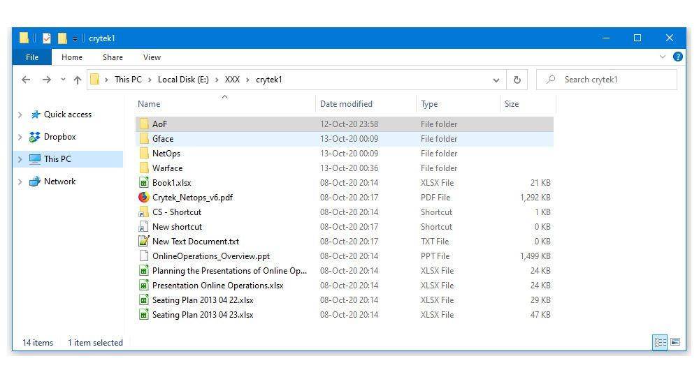Screen dimensions: 699x384
Task: Click the Search crytek1 field
Action: pos(607,80)
